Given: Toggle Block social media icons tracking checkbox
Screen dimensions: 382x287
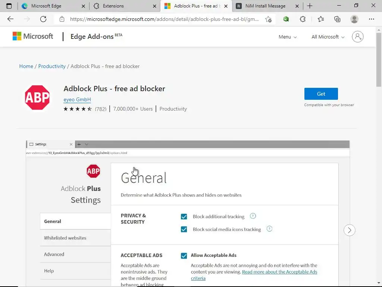Looking at the screenshot, I should [x=184, y=229].
